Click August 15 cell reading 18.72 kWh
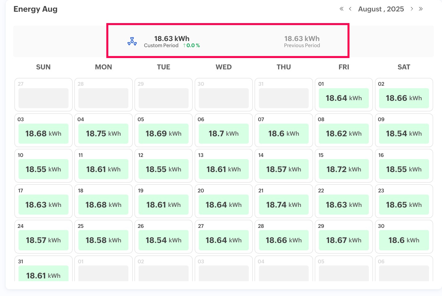Image resolution: width=442 pixels, height=296 pixels. [x=344, y=169]
